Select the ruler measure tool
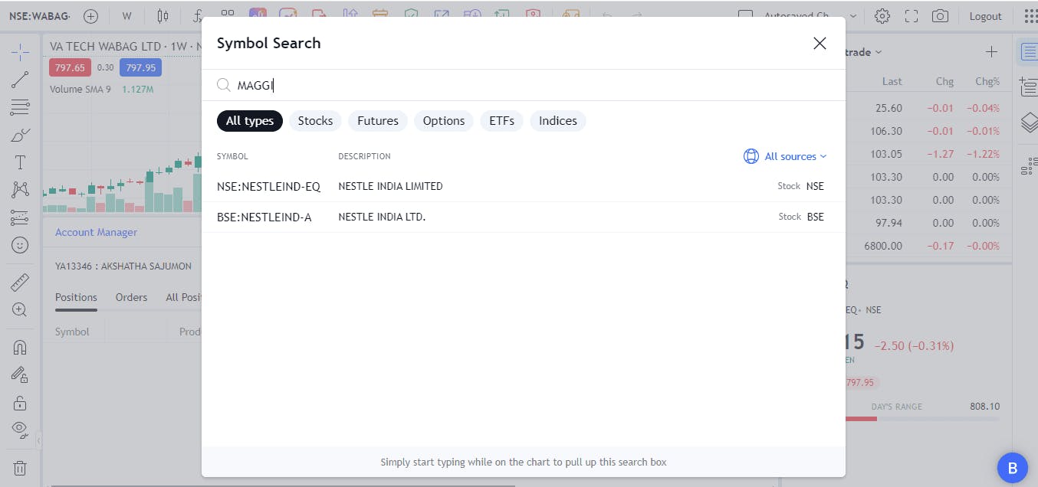 click(20, 283)
